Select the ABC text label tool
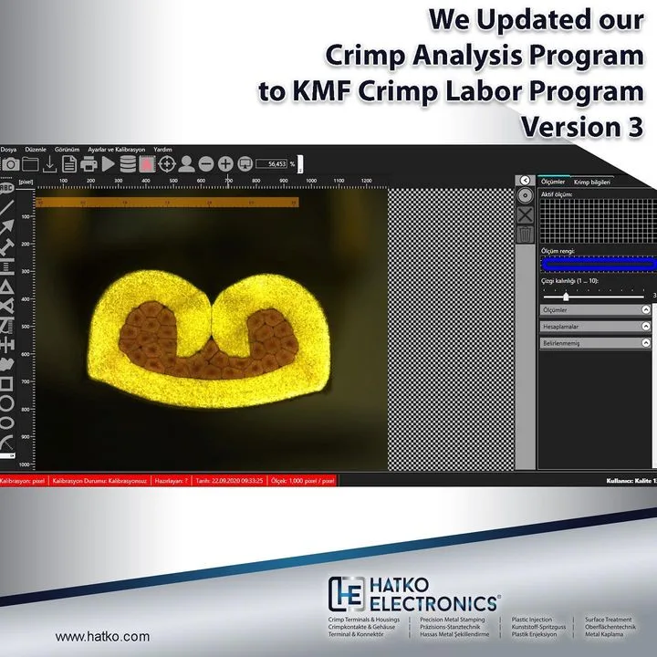The width and height of the screenshot is (657, 657). (6, 188)
